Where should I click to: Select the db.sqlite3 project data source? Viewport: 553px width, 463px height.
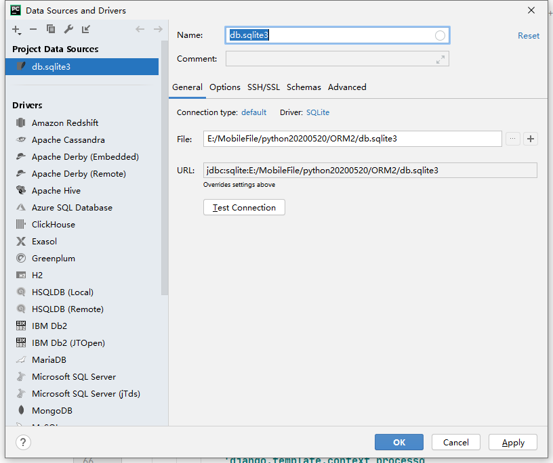(x=82, y=66)
